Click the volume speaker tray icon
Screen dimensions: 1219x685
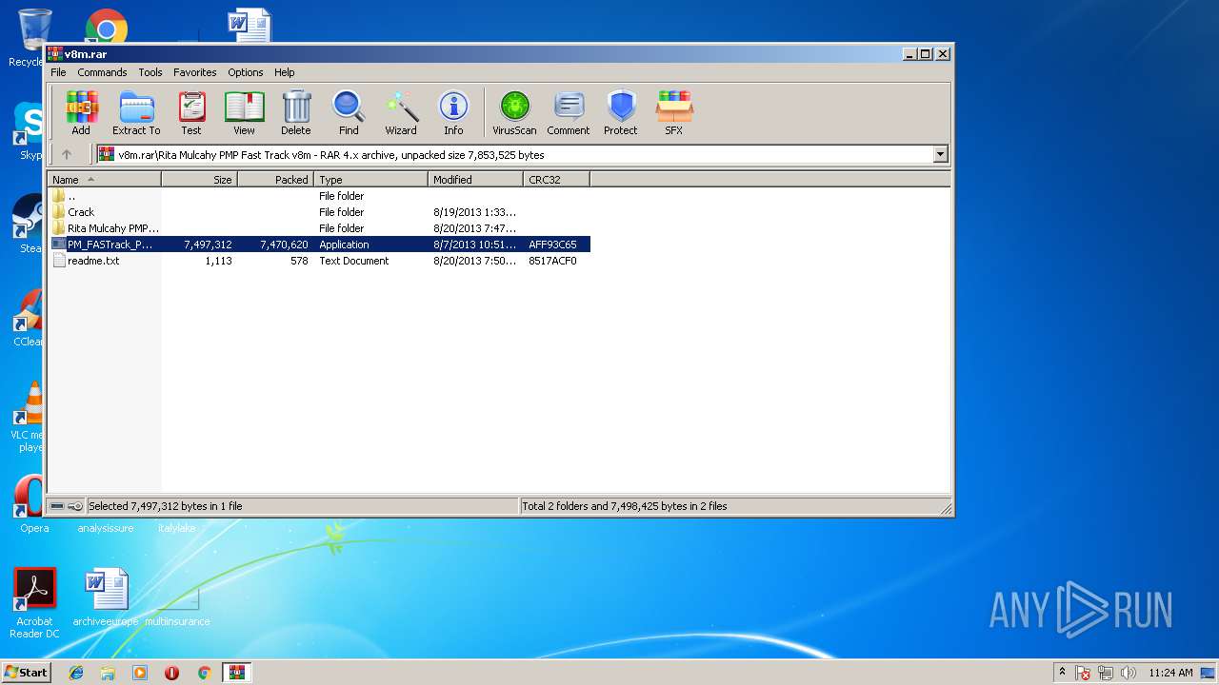coord(1129,673)
